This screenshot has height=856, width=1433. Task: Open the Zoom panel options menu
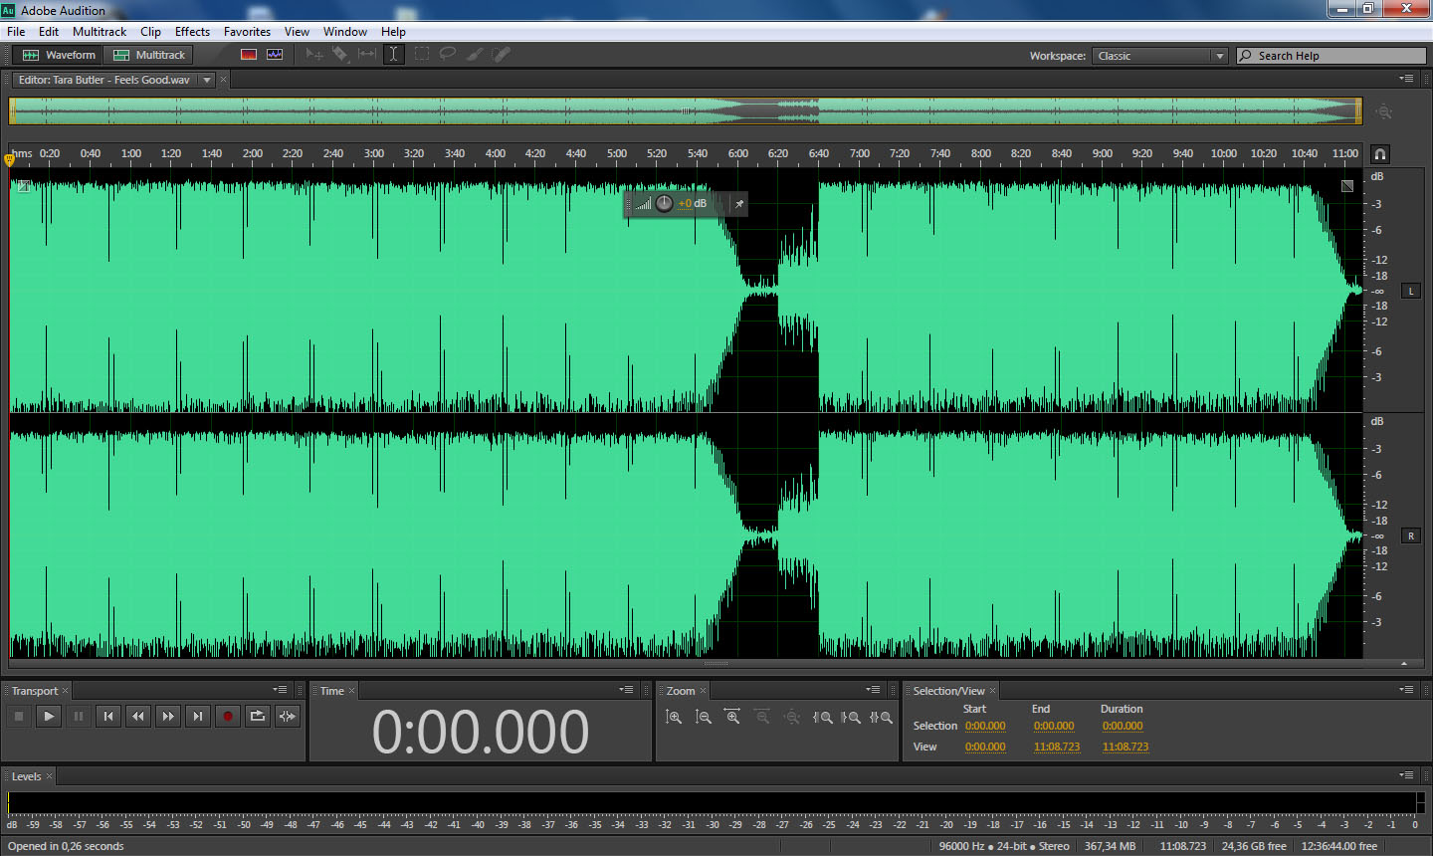pyautogui.click(x=873, y=690)
